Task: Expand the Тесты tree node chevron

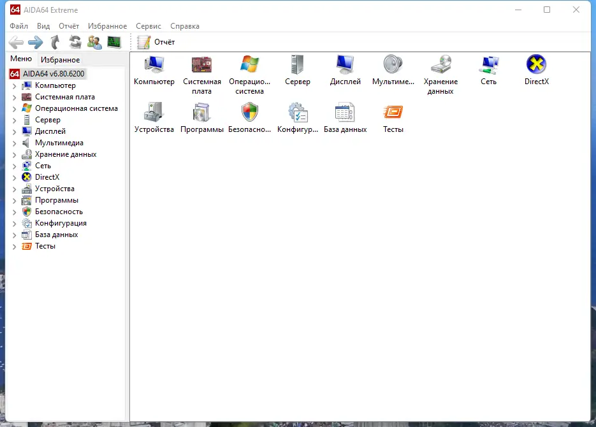Action: [x=15, y=247]
